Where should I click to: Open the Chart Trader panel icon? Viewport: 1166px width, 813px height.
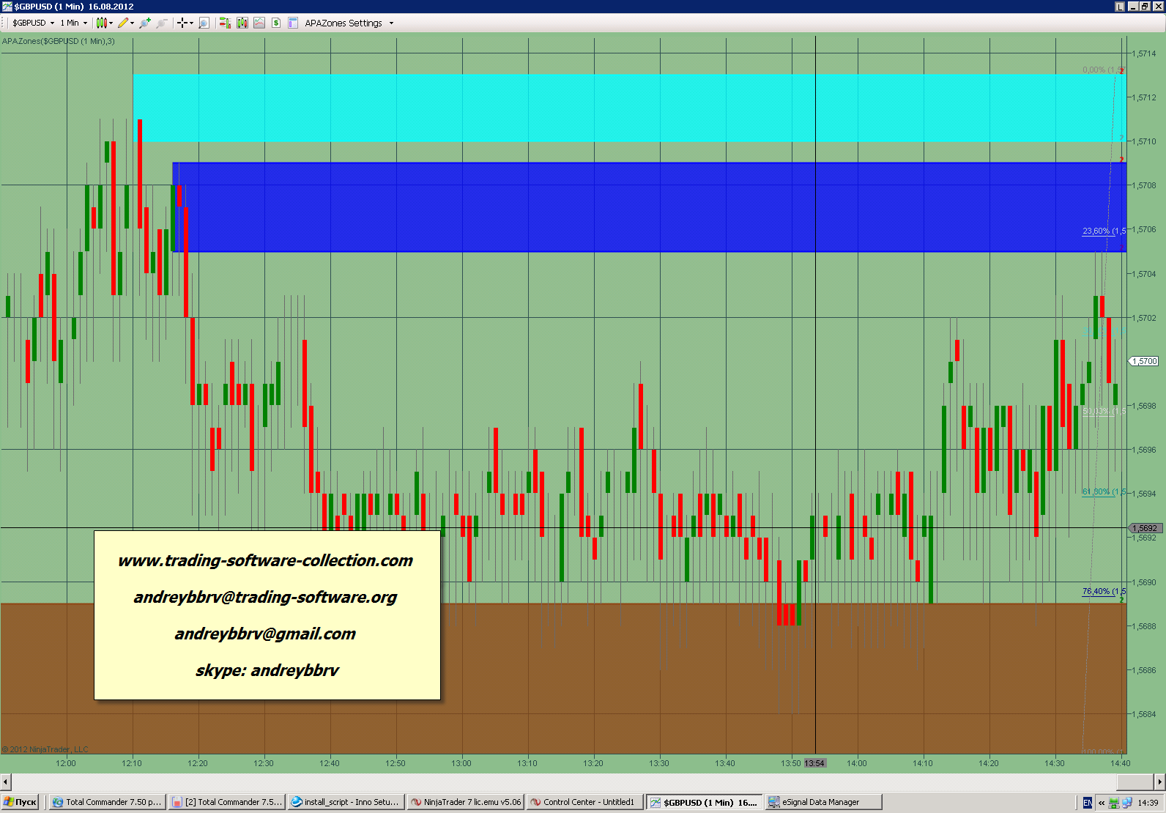tap(225, 23)
